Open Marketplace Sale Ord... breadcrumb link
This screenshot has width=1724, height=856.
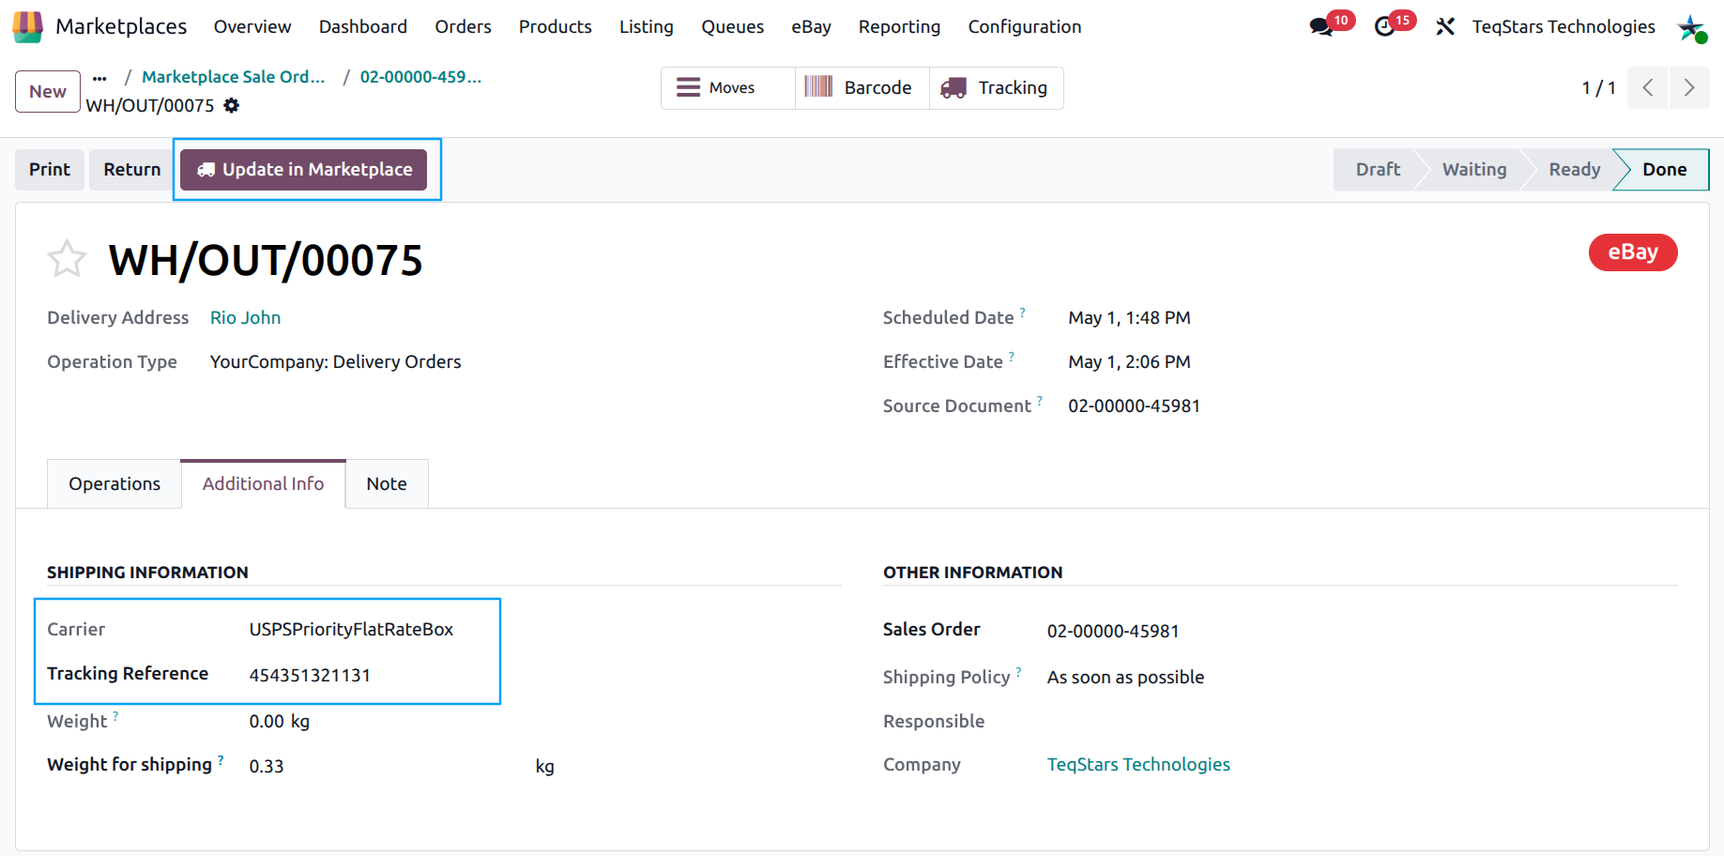tap(234, 77)
